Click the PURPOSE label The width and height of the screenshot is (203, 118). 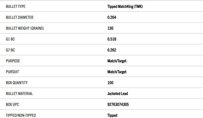coord(13,61)
